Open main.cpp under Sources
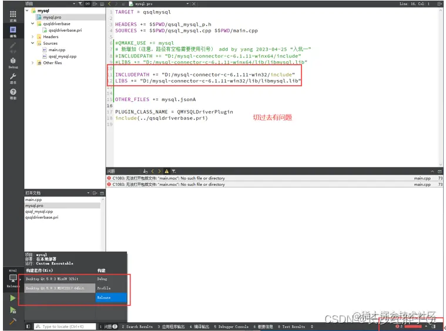This screenshot has width=446, height=331. 56,50
